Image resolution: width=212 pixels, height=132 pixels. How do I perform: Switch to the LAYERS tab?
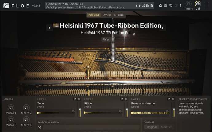tap(107, 15)
